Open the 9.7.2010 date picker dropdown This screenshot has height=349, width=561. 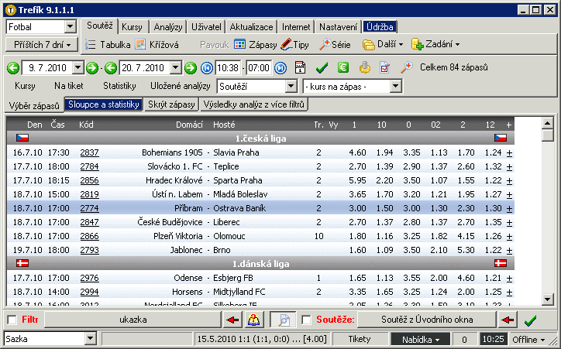click(x=78, y=67)
